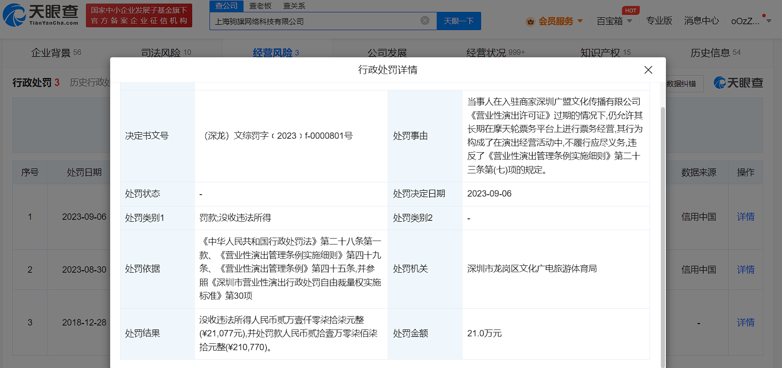The height and width of the screenshot is (368, 782).
Task: Click the TianYanCha logo
Action: point(41,15)
